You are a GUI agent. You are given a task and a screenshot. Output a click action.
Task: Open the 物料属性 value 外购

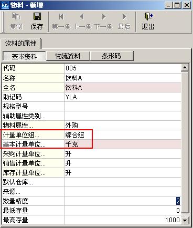(x=123, y=125)
